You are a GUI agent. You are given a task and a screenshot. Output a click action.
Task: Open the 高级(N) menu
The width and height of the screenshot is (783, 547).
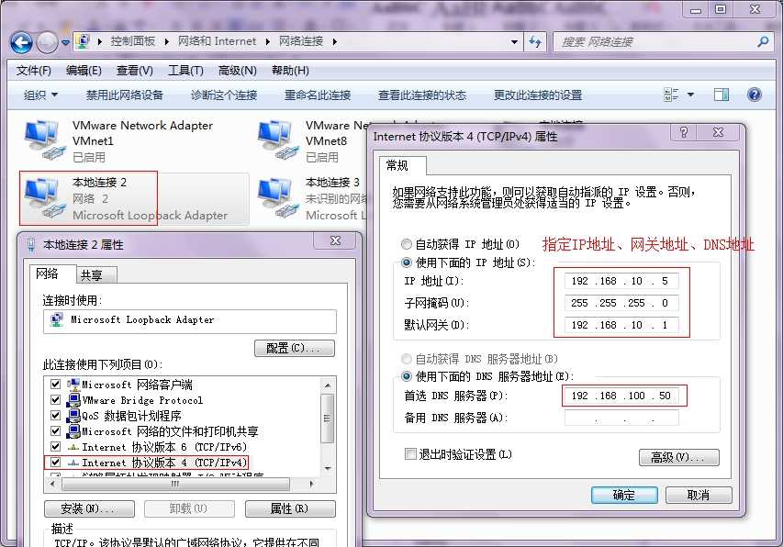(237, 71)
